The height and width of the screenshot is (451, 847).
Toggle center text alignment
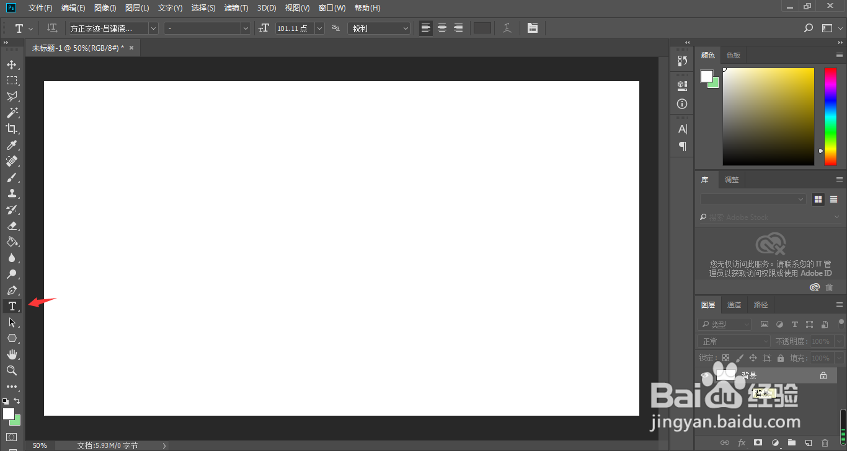tap(442, 28)
